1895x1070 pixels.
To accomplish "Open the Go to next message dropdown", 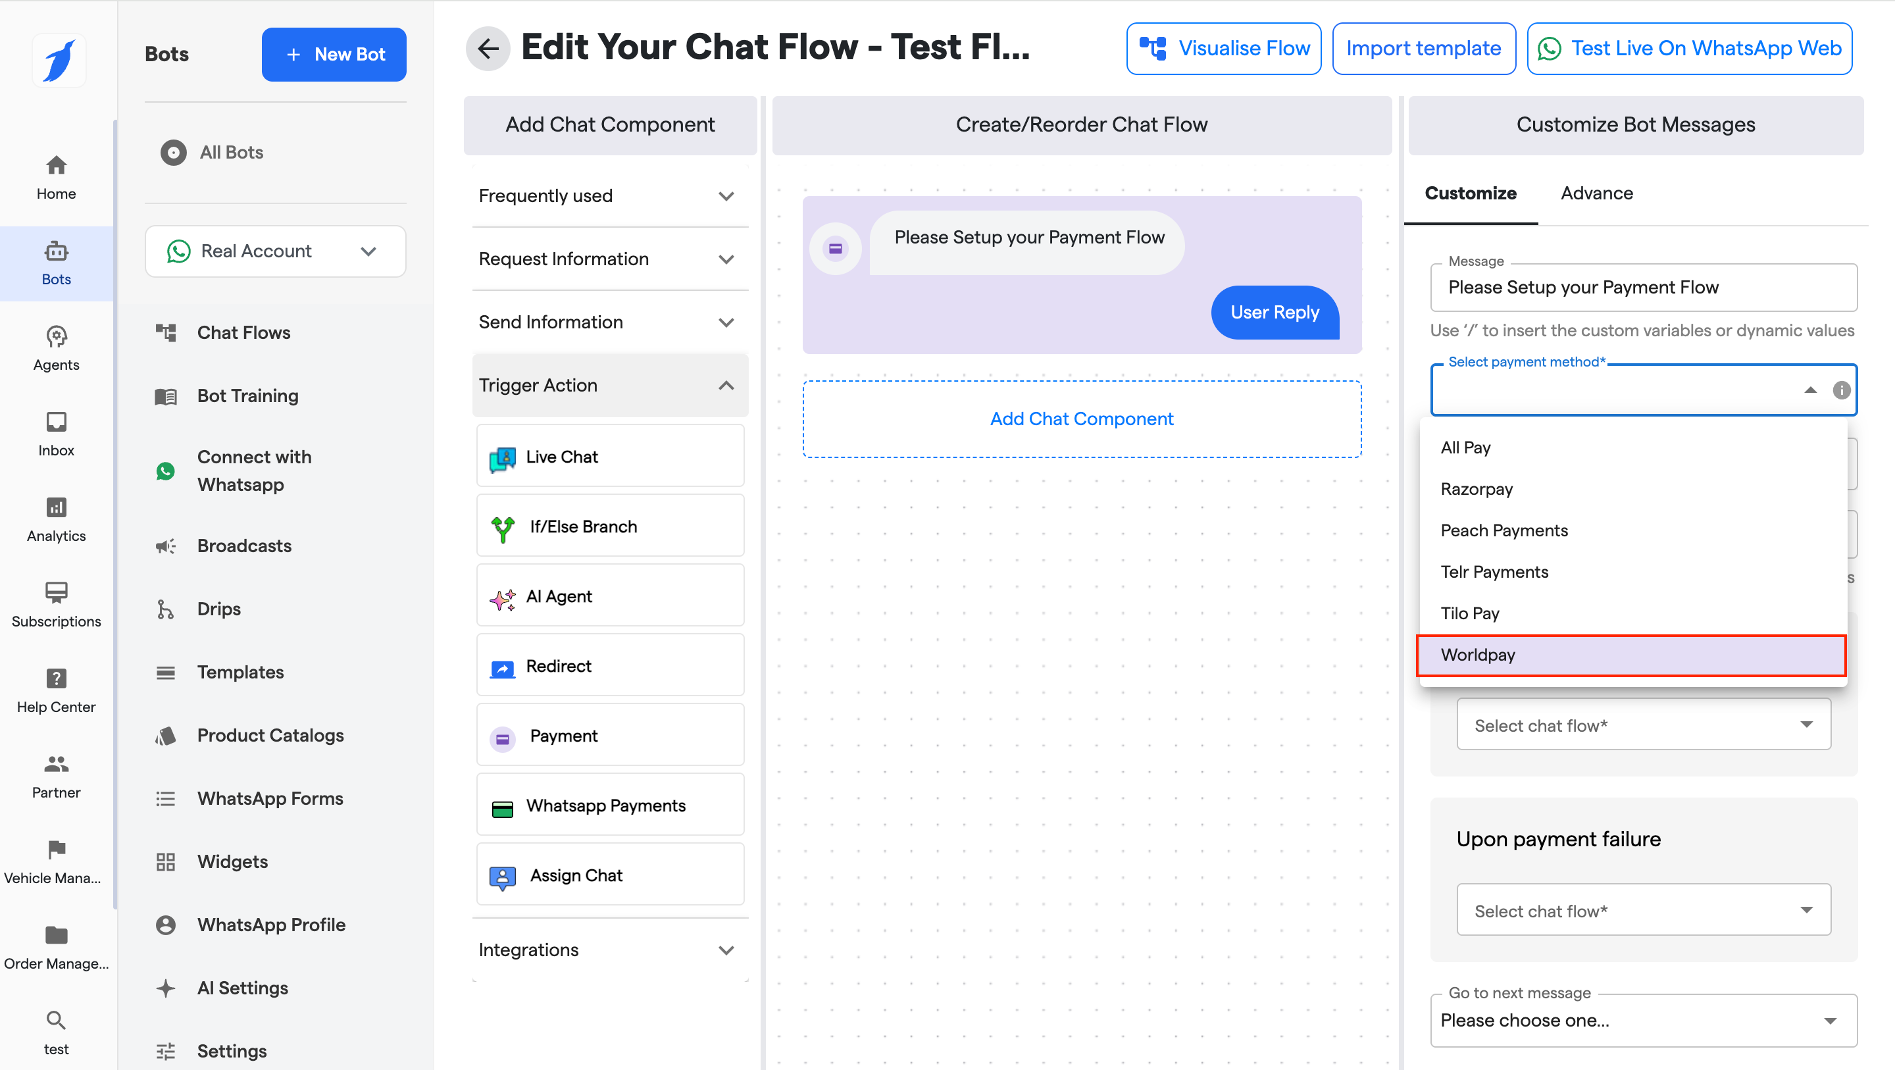I will click(1643, 1020).
